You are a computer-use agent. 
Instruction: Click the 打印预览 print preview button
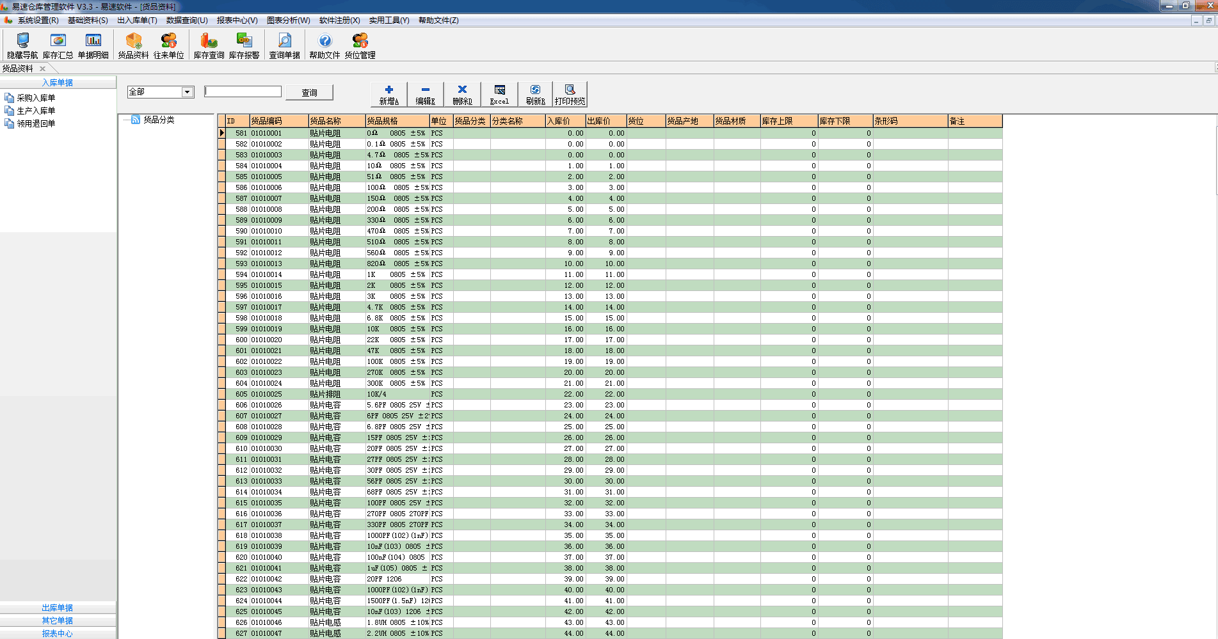click(x=570, y=95)
